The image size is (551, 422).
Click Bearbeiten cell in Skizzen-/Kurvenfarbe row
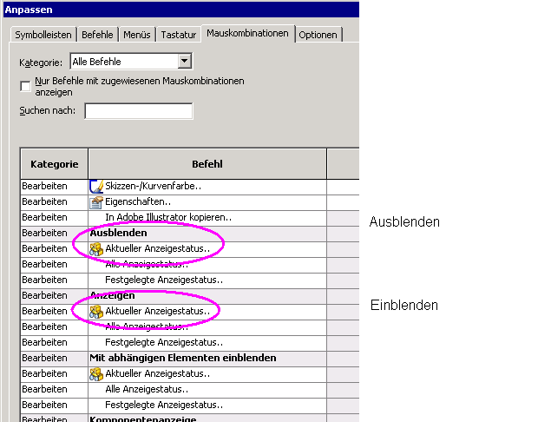(54, 187)
